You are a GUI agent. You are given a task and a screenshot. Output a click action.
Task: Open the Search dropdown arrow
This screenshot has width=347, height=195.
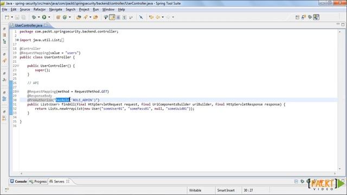tap(91, 17)
